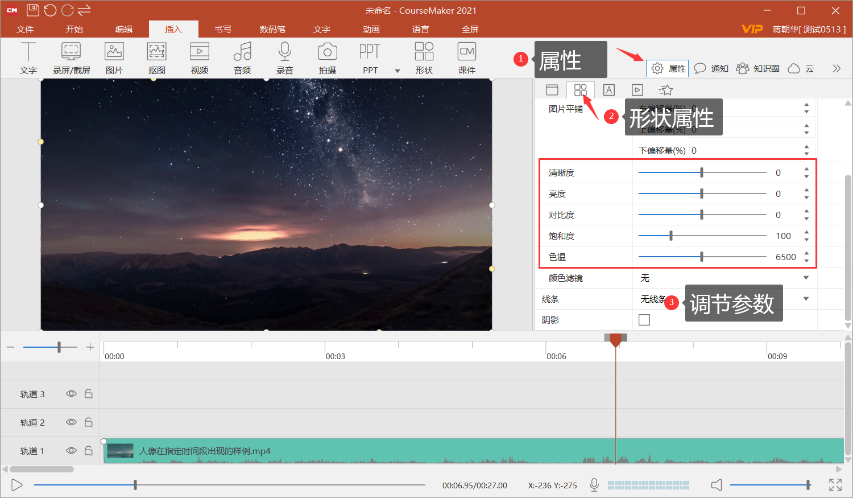Increase 清晰度 value with stepper
Image resolution: width=853 pixels, height=498 pixels.
tap(806, 169)
